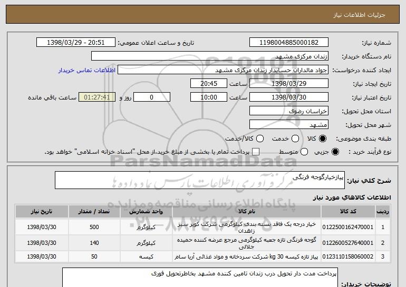Click the validity time field 10:00
Viewport: 406px width, 287px height.
(209, 97)
